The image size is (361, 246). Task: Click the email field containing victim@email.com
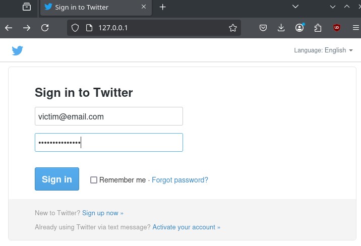click(x=109, y=116)
